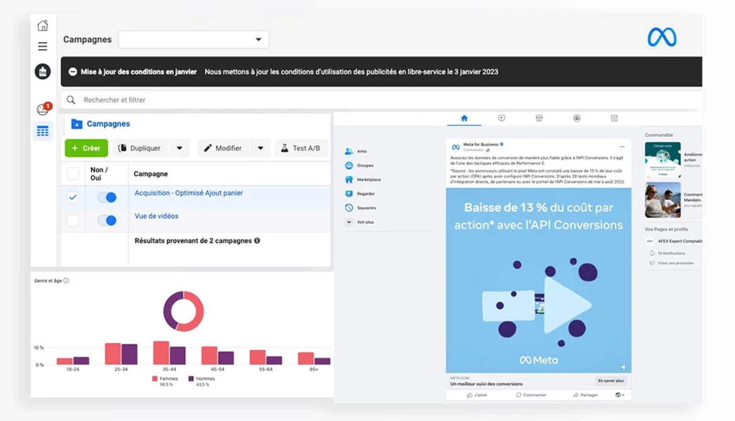The width and height of the screenshot is (735, 421).
Task: Click the video ad image in post
Action: click(x=539, y=280)
